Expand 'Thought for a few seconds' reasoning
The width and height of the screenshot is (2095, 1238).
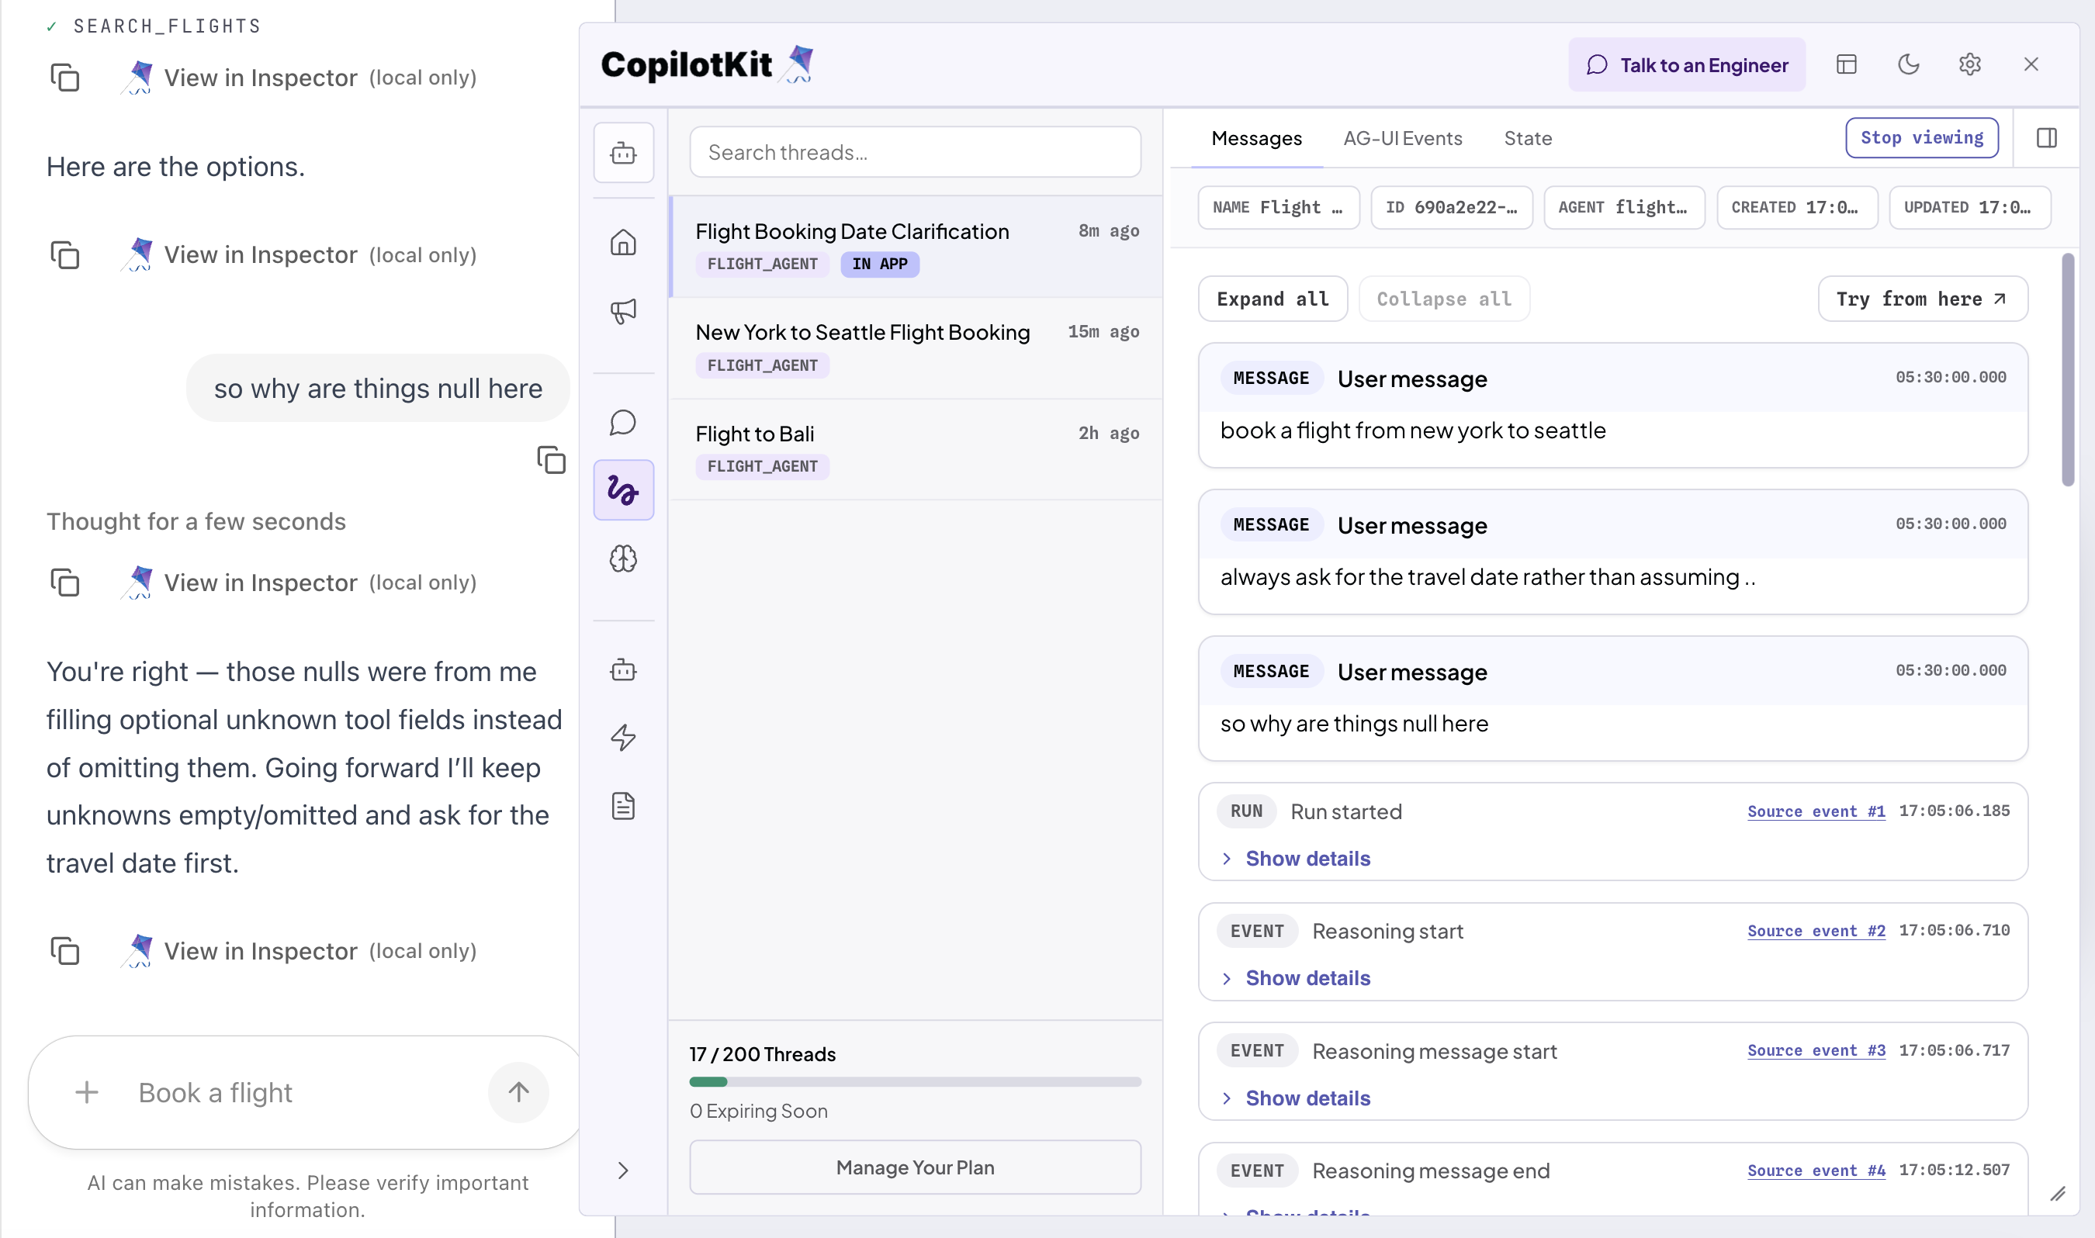pos(196,521)
